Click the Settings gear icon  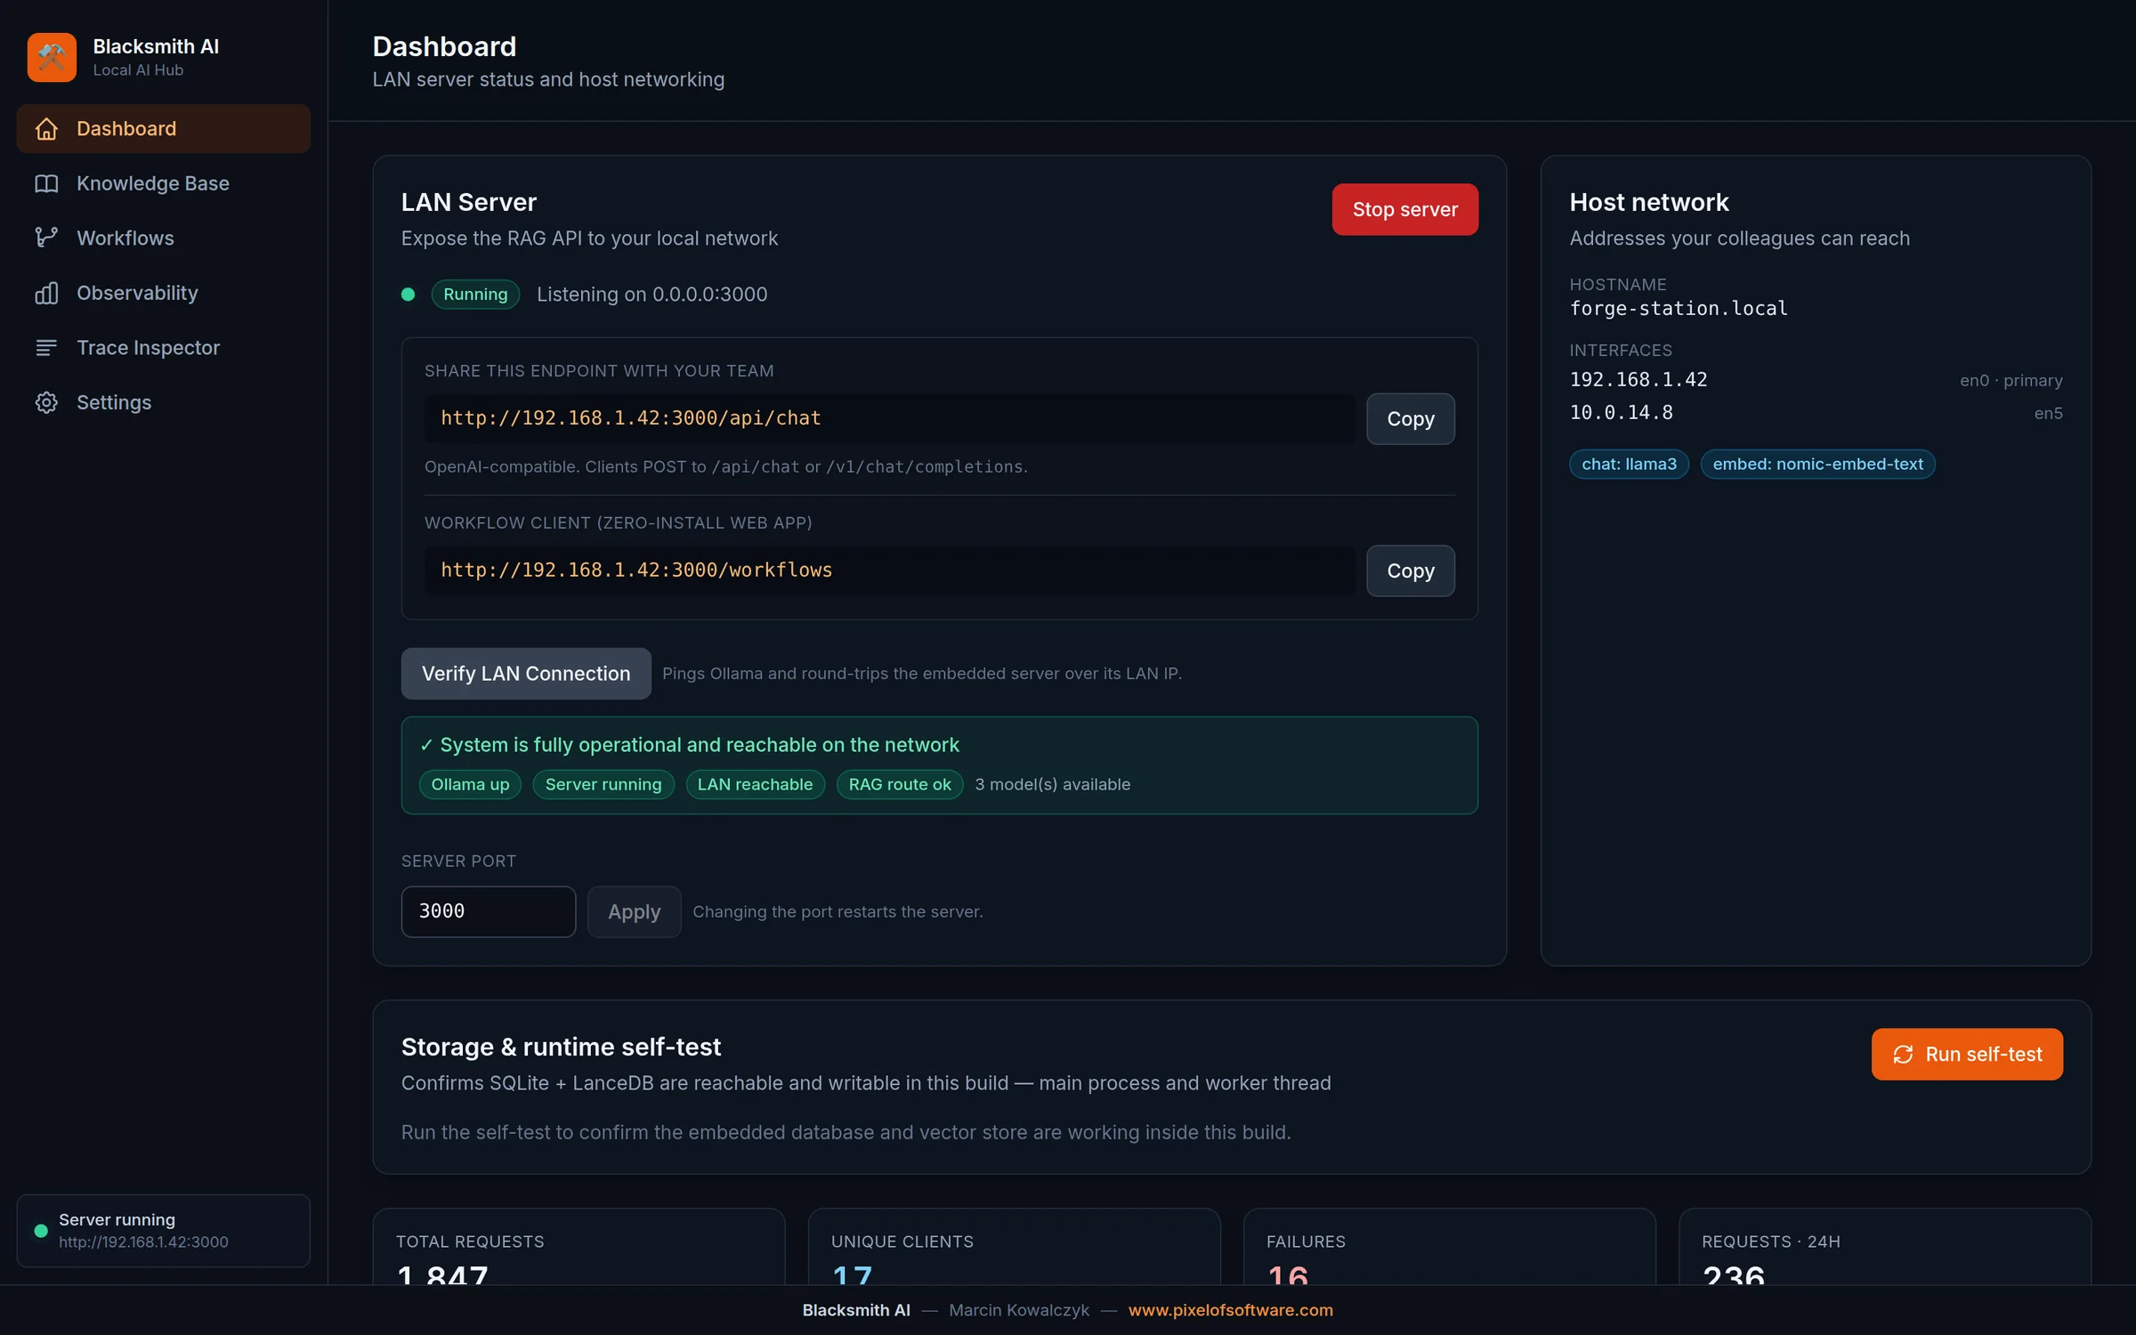click(46, 402)
